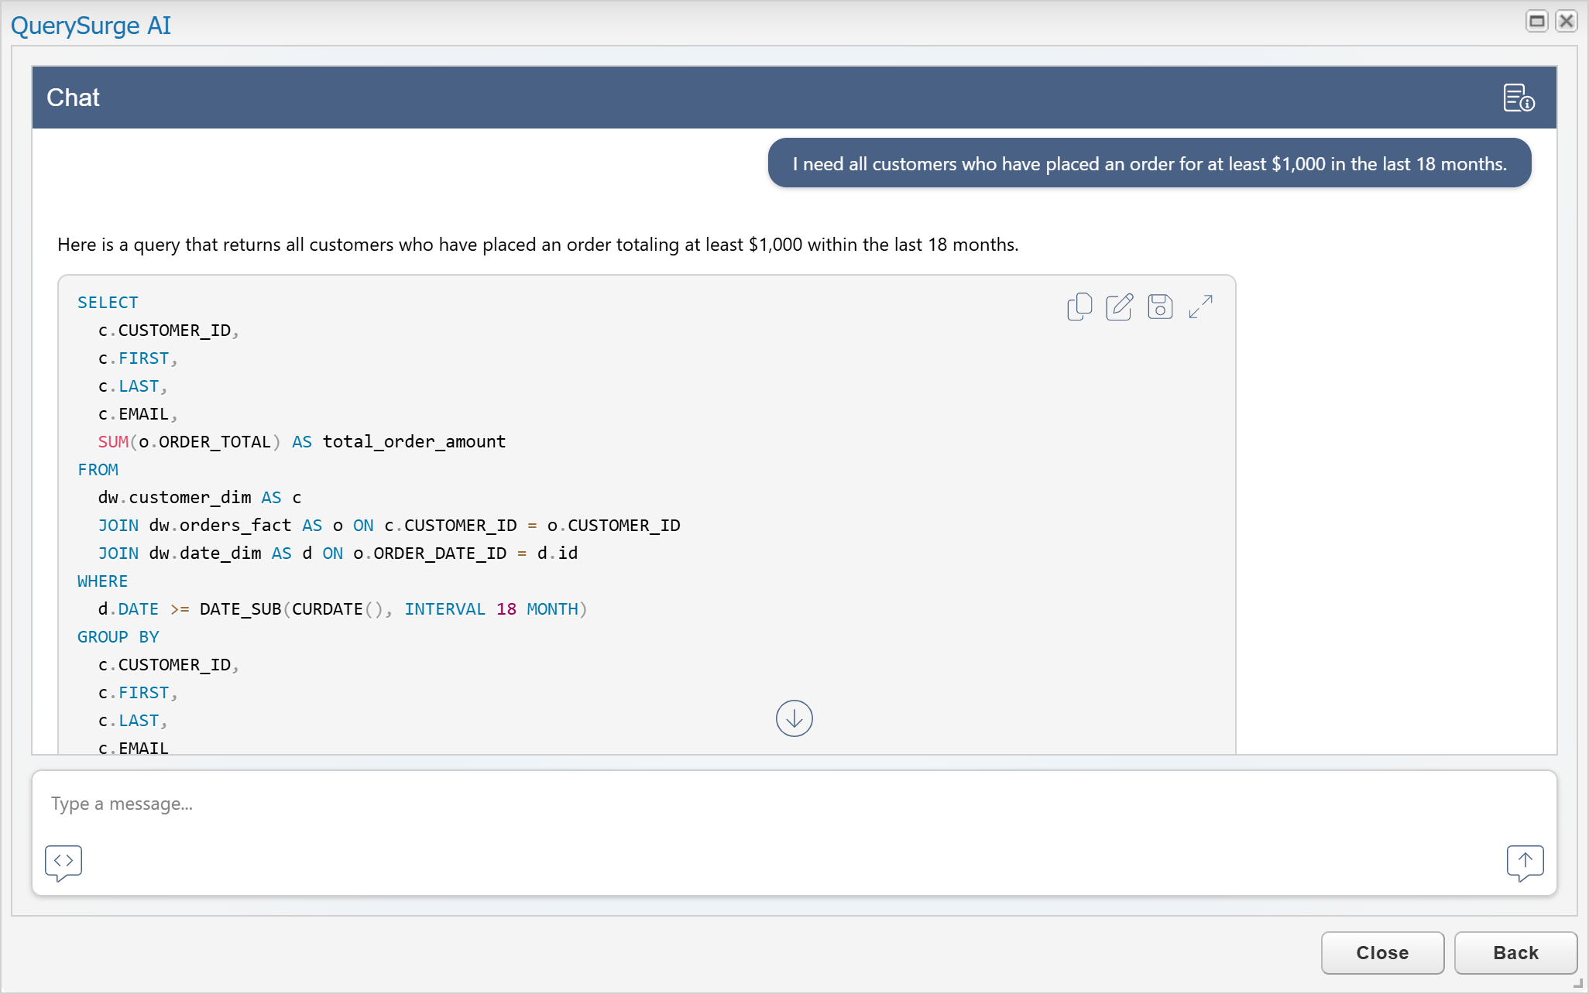Expand the code block to full view

pos(1200,307)
